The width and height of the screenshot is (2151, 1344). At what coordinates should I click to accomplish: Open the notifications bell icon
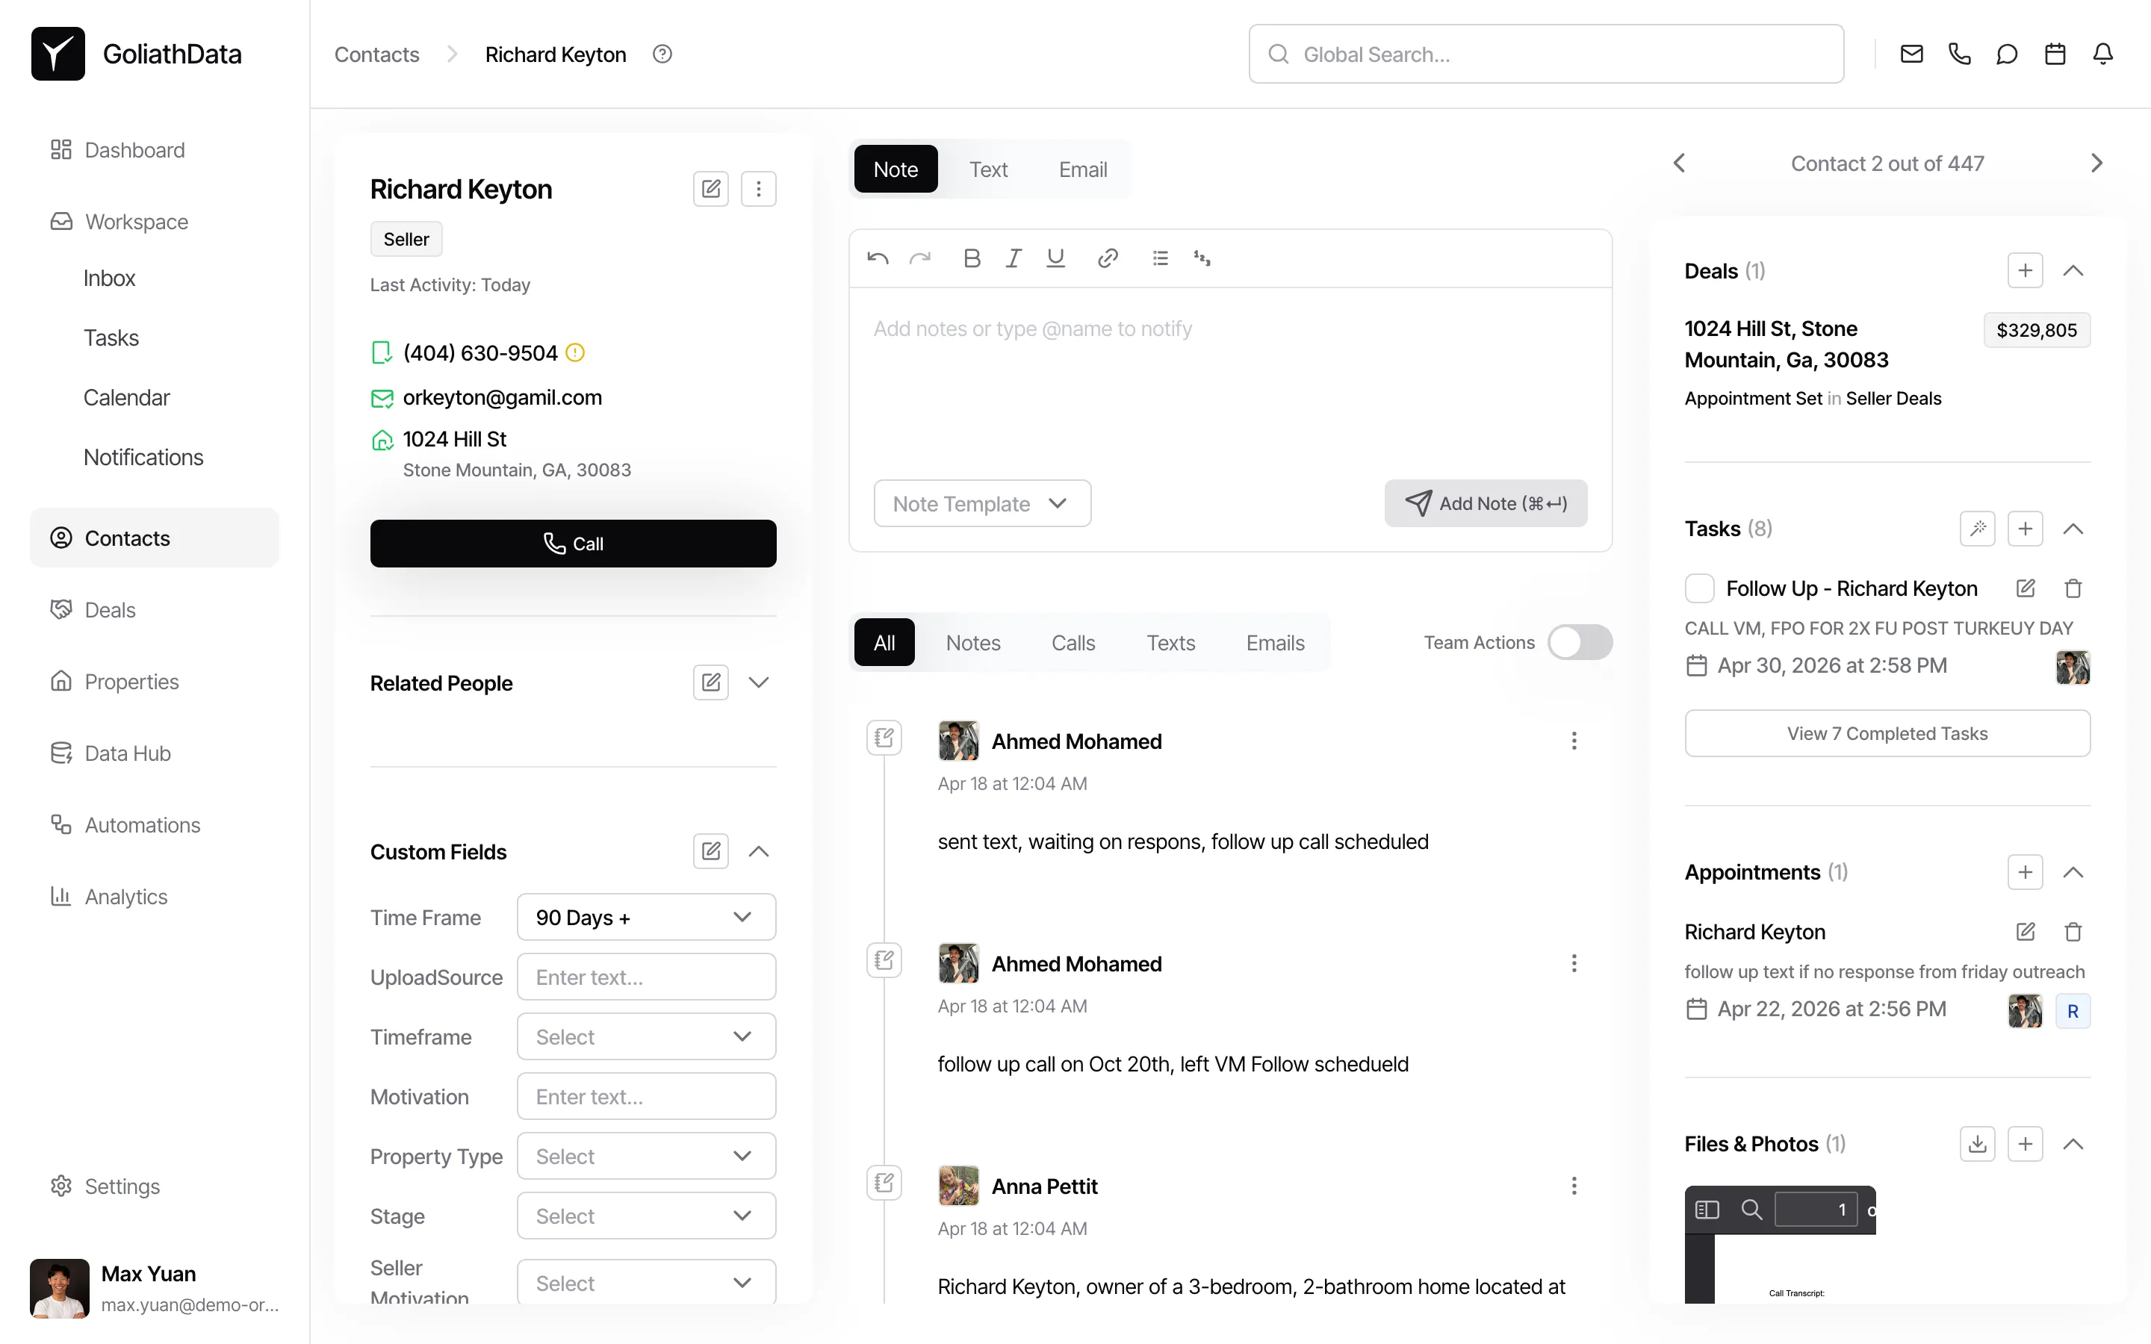tap(2102, 55)
